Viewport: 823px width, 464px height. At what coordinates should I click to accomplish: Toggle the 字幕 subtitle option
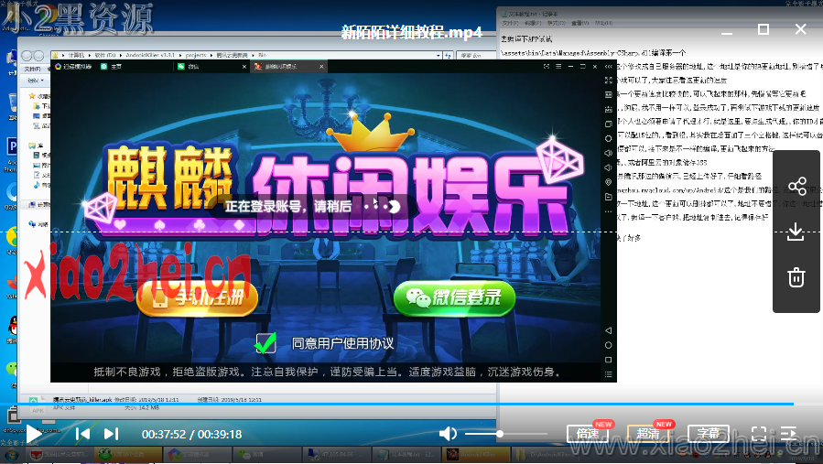coord(709,434)
